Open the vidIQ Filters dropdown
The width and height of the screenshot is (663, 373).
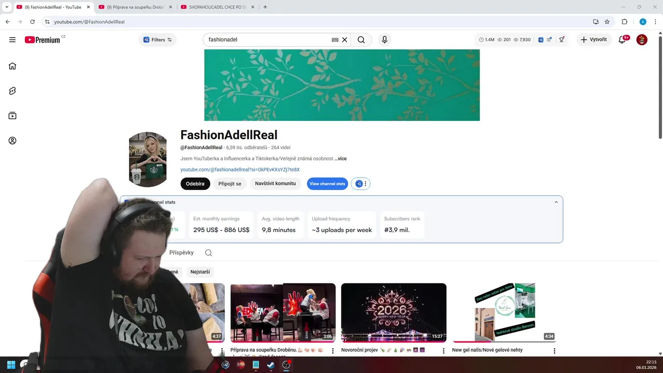157,40
